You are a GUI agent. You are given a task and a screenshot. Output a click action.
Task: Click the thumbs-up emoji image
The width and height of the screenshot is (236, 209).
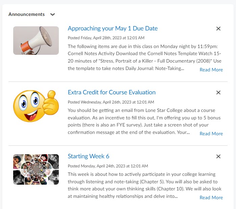click(36, 106)
